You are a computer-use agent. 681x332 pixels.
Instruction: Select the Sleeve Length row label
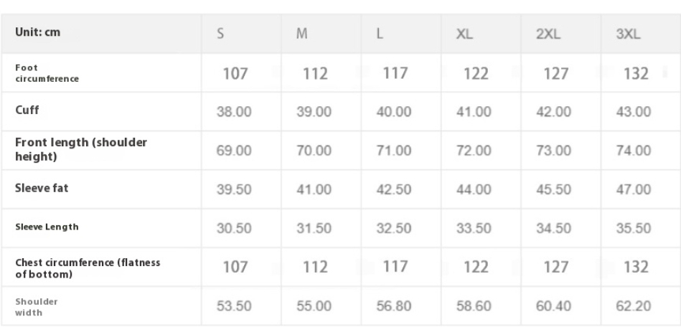click(x=47, y=227)
